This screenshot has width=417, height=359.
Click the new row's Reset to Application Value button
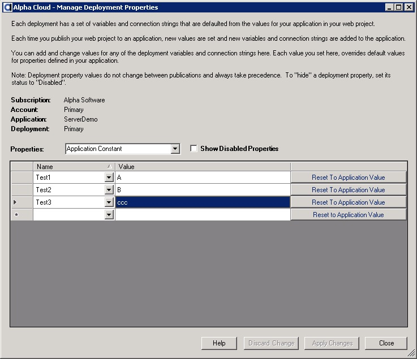tap(349, 214)
